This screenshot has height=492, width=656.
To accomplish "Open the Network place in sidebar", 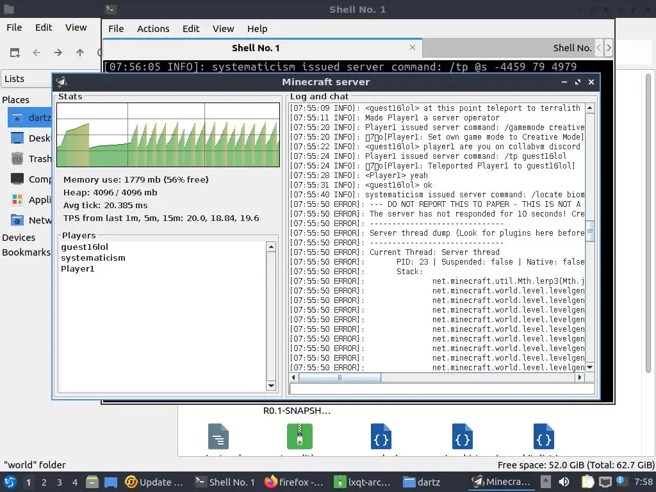I will (x=30, y=220).
